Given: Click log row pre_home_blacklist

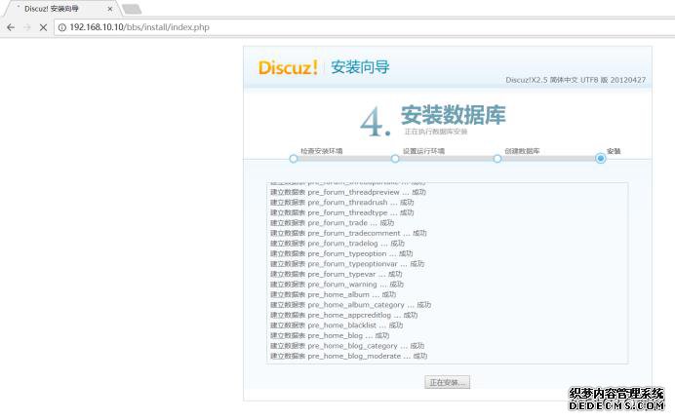Looking at the screenshot, I should [337, 325].
